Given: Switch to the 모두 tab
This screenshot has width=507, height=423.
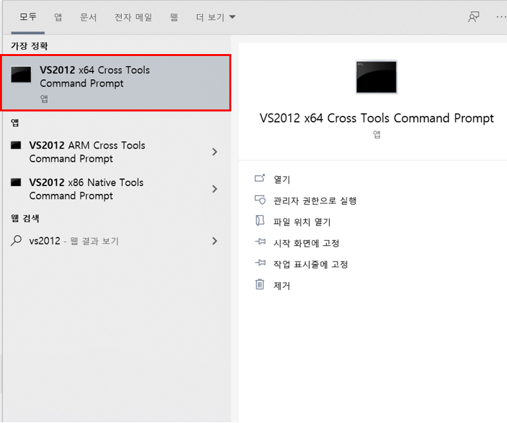Looking at the screenshot, I should (x=28, y=17).
